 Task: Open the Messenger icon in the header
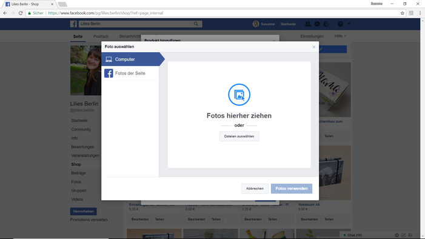click(317, 24)
